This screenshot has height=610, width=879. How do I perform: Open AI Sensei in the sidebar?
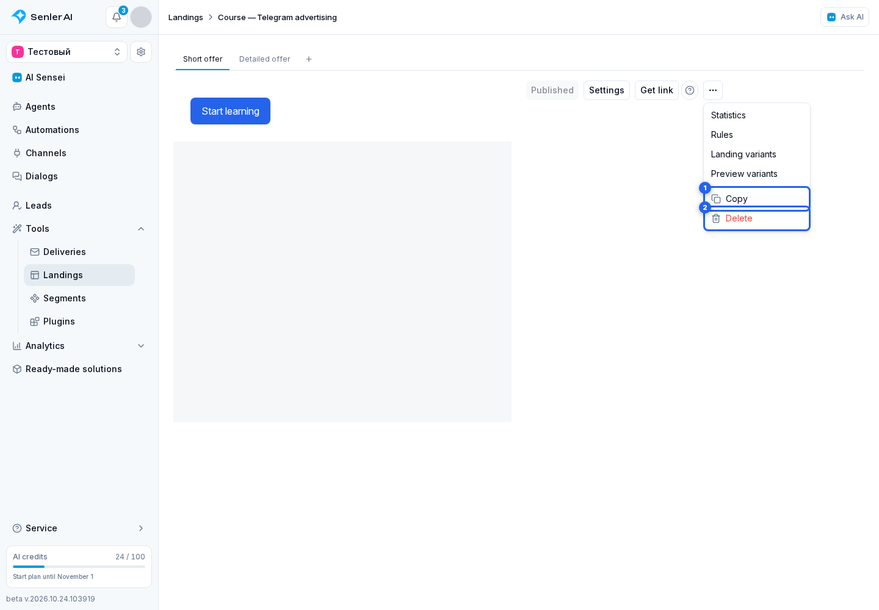(79, 77)
